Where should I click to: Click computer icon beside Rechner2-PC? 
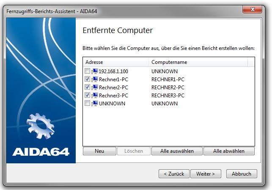pos(95,87)
